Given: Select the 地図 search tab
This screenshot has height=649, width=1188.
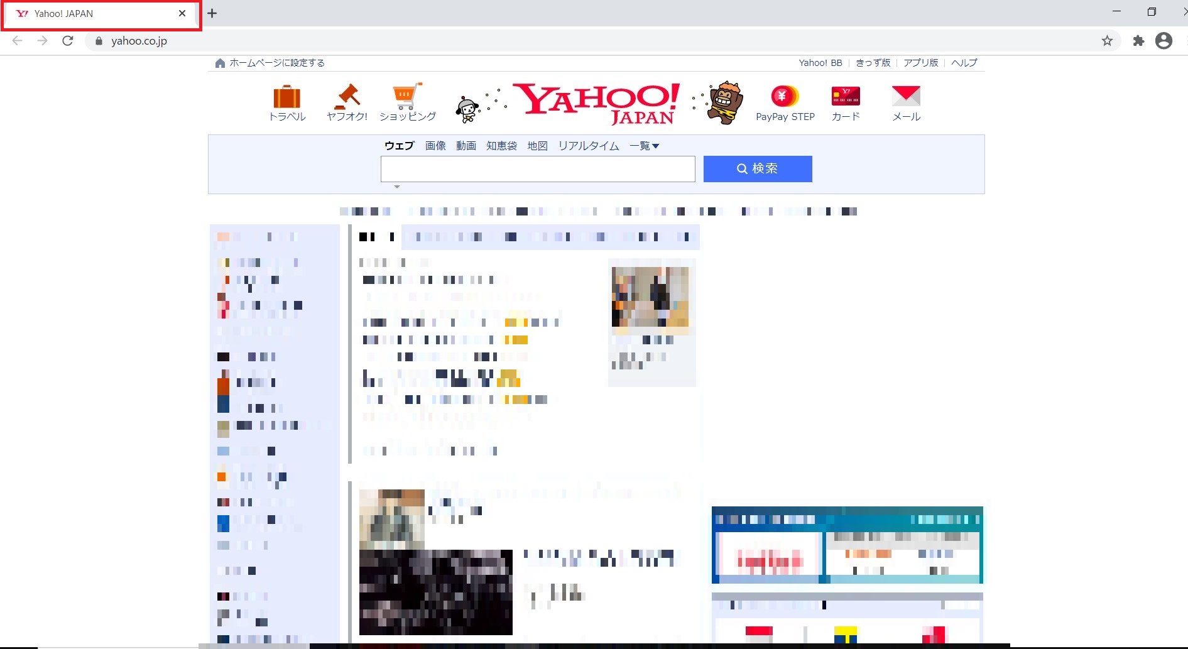Looking at the screenshot, I should point(537,145).
